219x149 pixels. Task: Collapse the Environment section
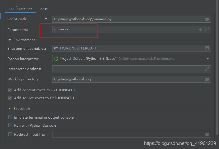[x=10, y=40]
